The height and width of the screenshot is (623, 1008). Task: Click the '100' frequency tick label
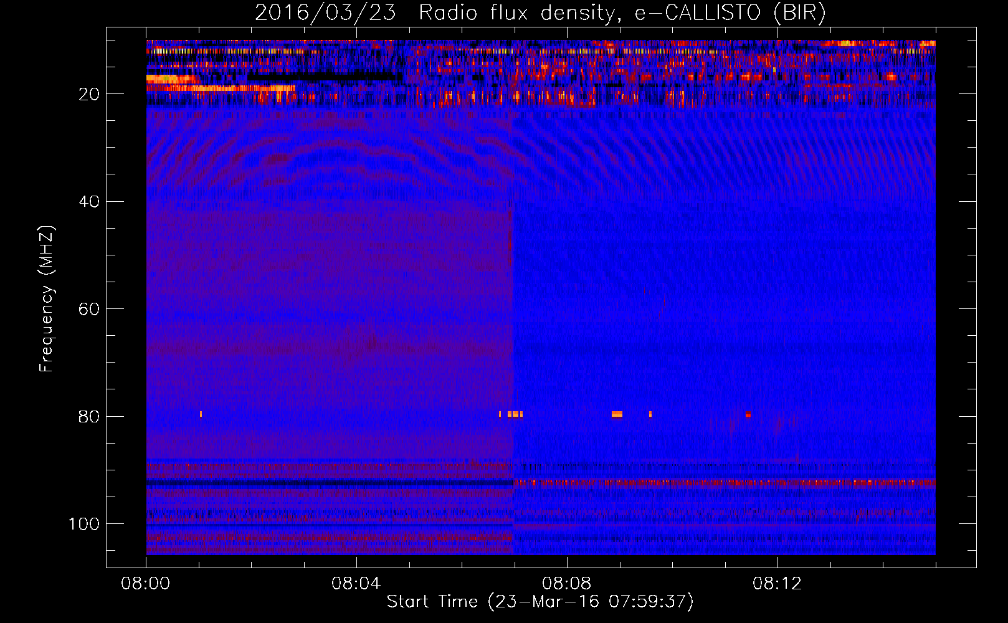coord(84,524)
